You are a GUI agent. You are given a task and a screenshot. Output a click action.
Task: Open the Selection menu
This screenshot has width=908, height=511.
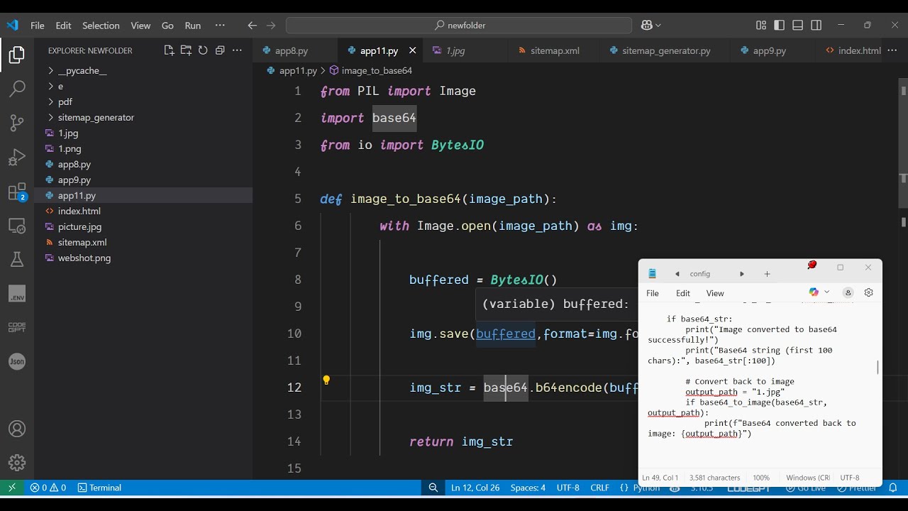pyautogui.click(x=101, y=26)
